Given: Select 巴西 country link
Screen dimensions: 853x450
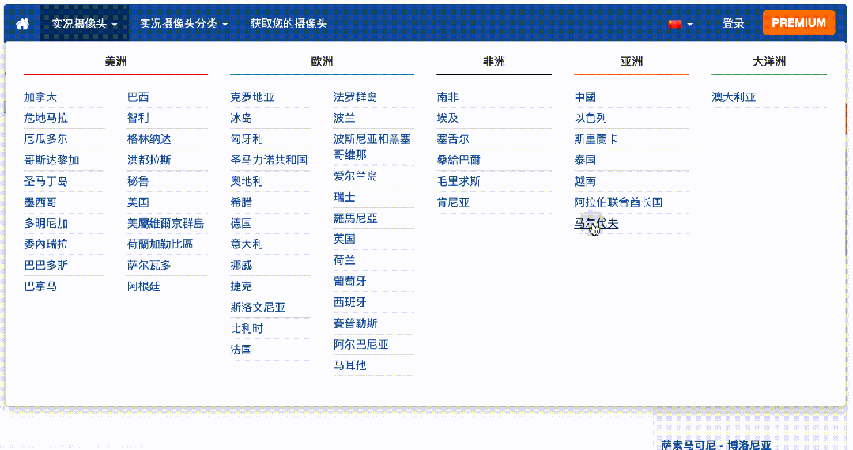Looking at the screenshot, I should (x=138, y=96).
